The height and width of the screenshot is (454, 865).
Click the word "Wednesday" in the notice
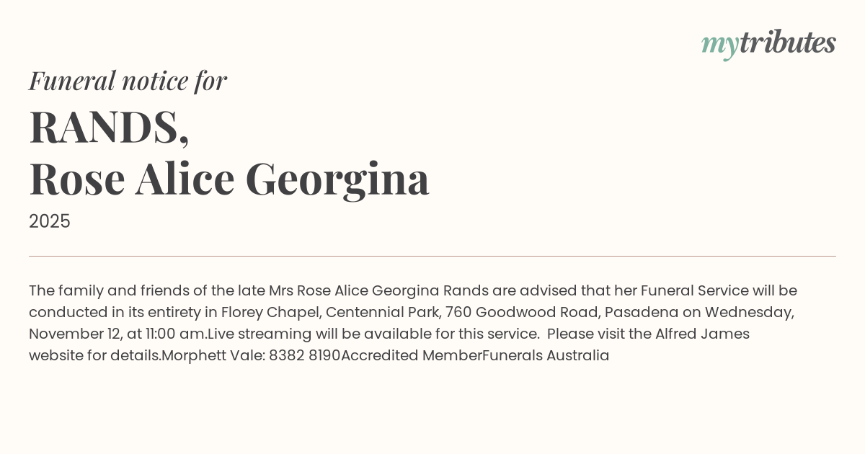(748, 312)
